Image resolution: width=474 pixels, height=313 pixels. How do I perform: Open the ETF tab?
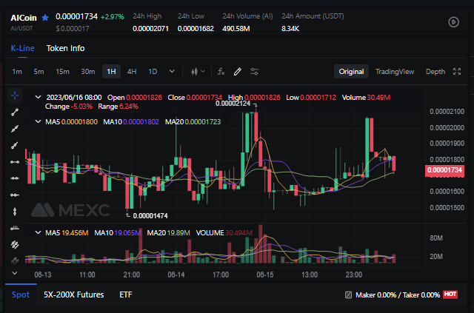(126, 295)
